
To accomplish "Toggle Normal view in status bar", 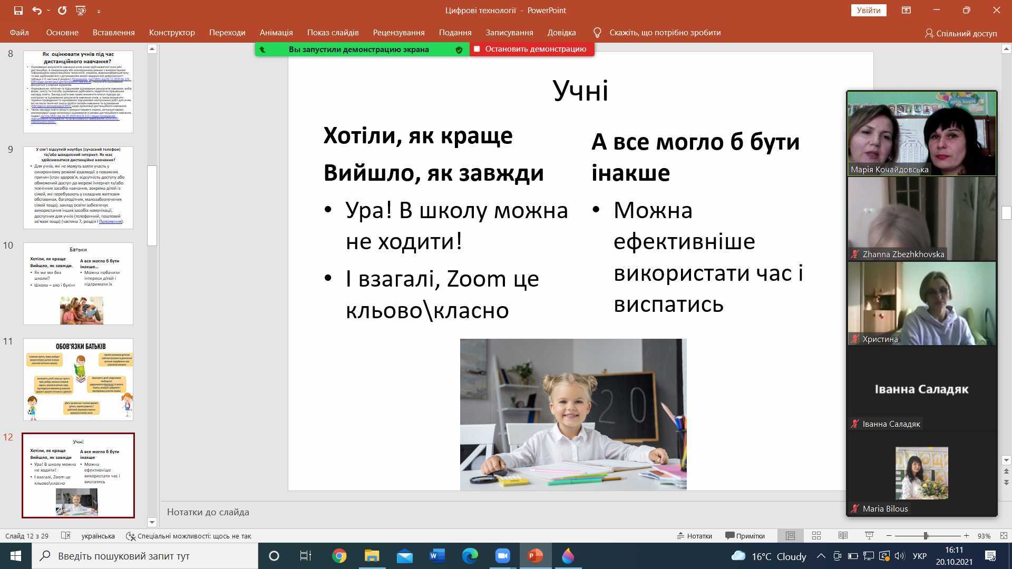I will coord(790,536).
